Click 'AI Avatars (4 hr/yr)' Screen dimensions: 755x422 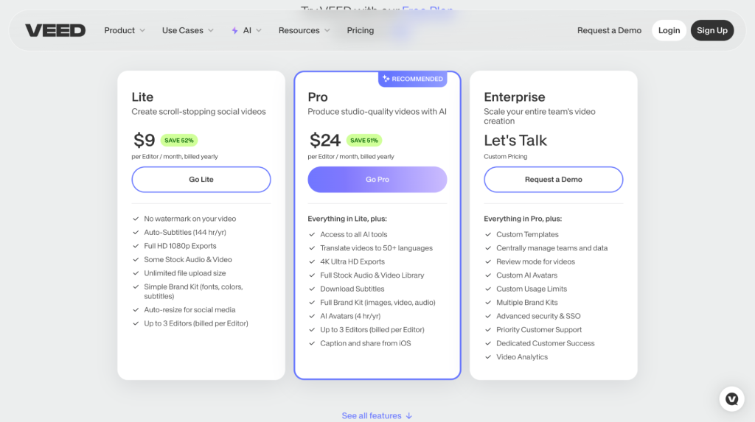click(350, 316)
